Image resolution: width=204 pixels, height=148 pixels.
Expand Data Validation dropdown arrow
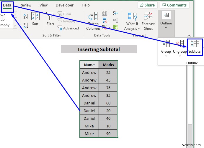(x=110, y=27)
